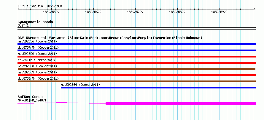This screenshot has height=120, width=264.
Task: Click the MAP6D1|NM_024871 gene label
Action: coord(32,101)
